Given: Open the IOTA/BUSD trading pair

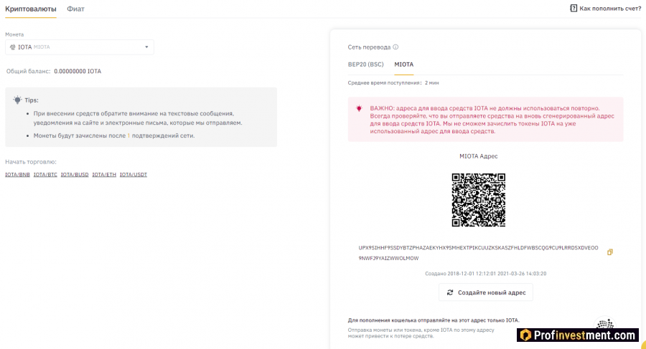Looking at the screenshot, I should coord(75,175).
